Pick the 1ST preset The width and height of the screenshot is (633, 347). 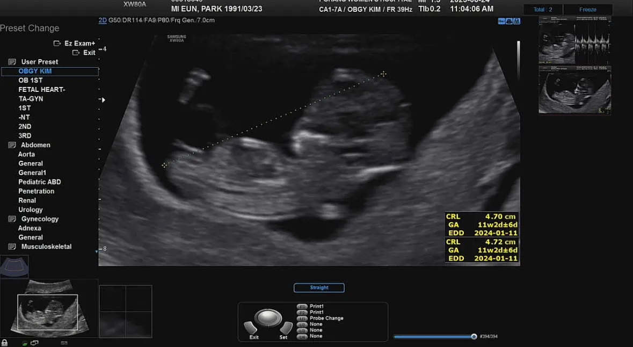[x=25, y=109]
